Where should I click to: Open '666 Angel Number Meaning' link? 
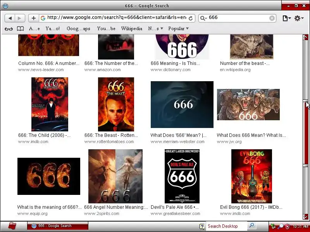pos(116,207)
